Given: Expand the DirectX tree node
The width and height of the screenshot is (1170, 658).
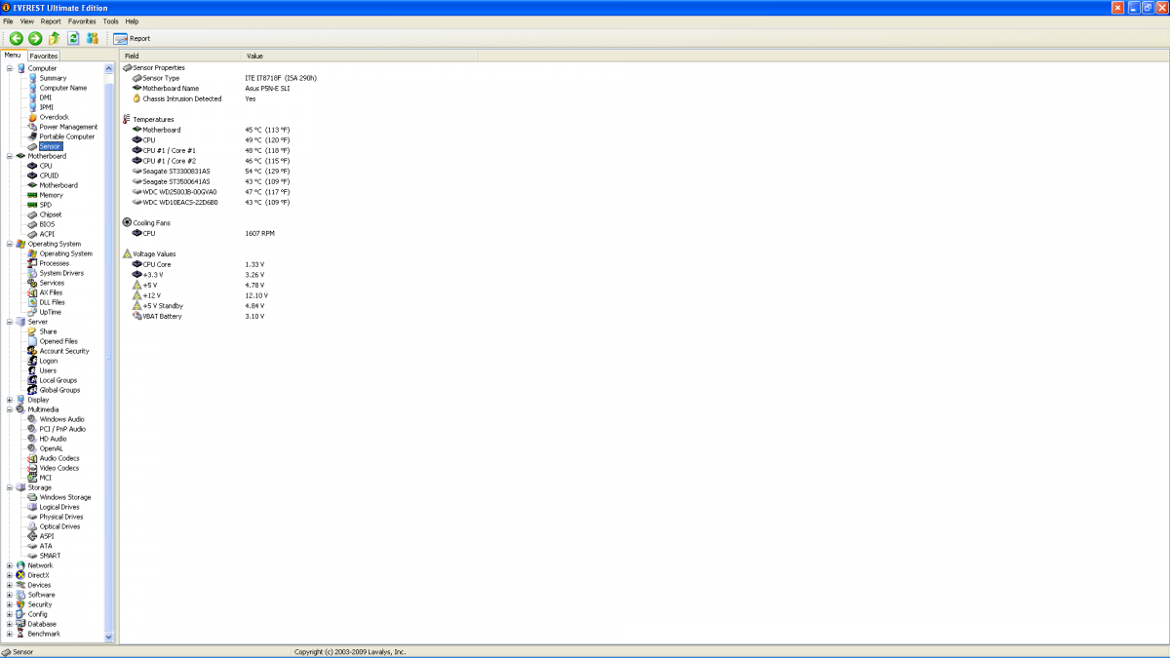Looking at the screenshot, I should (10, 575).
